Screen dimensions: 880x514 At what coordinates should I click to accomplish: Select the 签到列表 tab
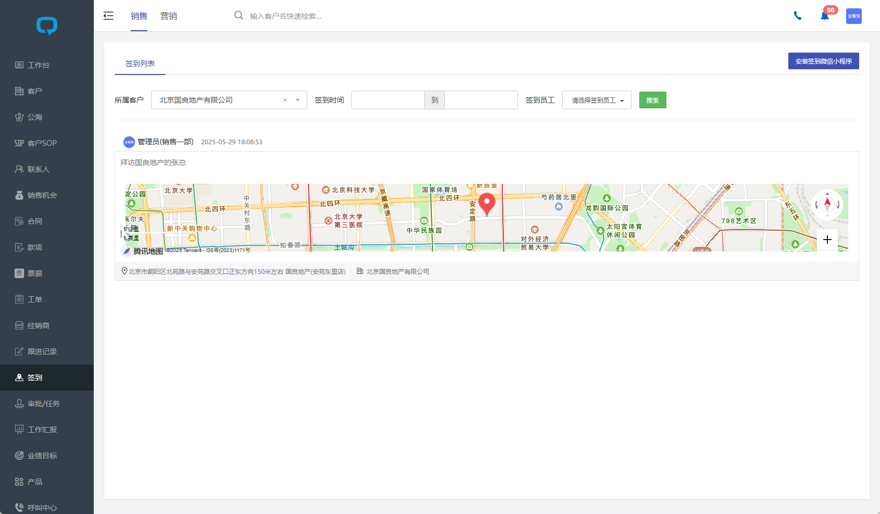140,64
